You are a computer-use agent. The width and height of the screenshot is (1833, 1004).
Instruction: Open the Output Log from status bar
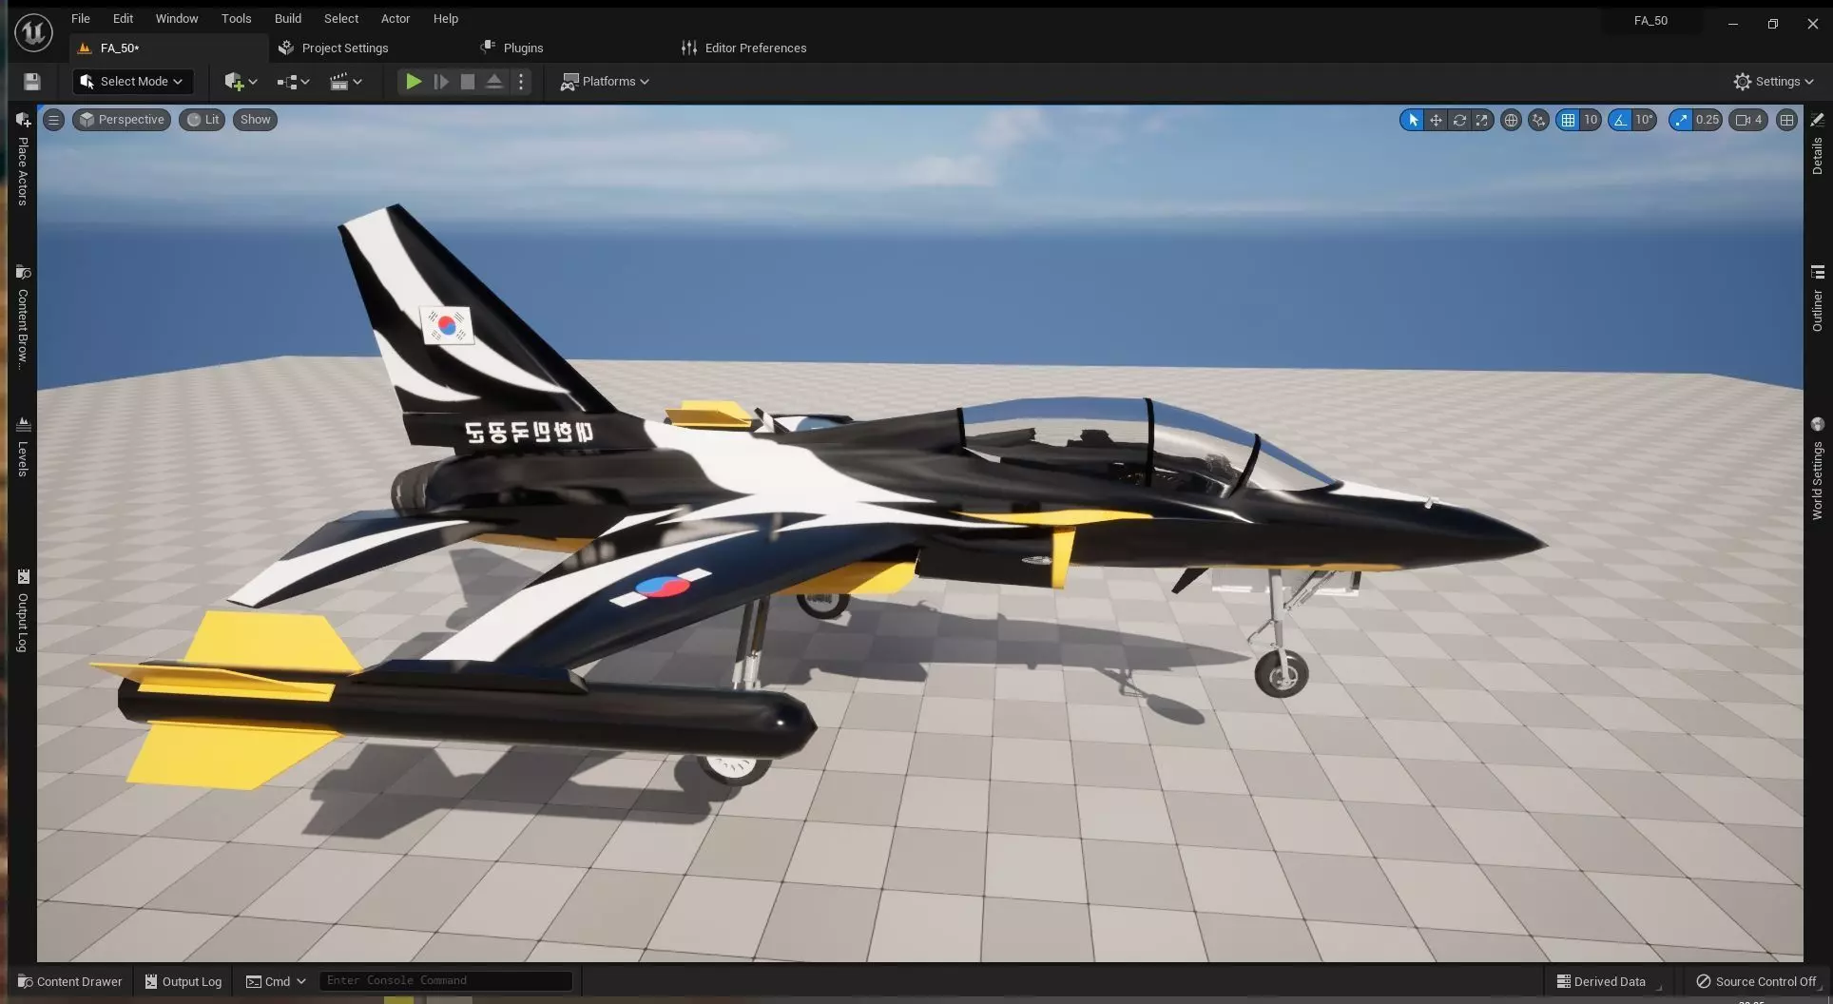point(183,981)
